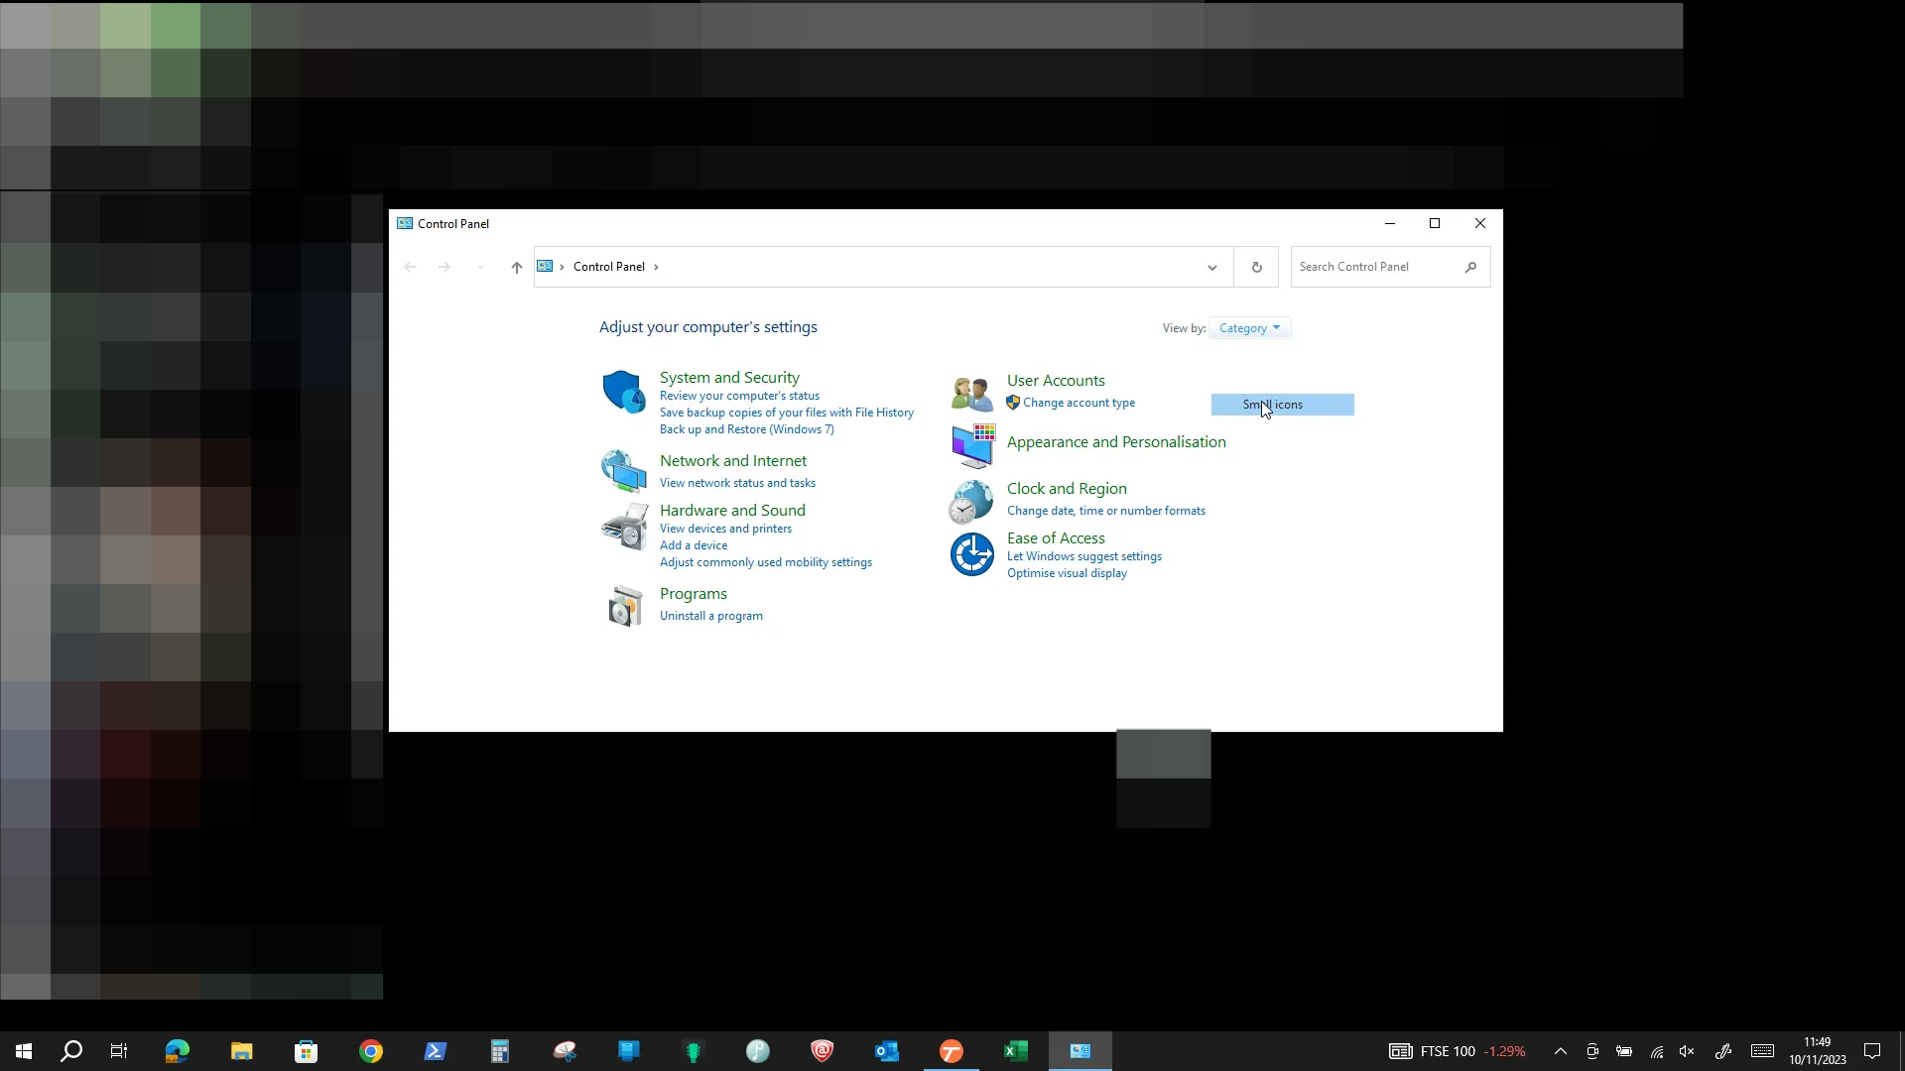The image size is (1905, 1071).
Task: Launch Google Chrome from the taskbar
Action: click(371, 1051)
